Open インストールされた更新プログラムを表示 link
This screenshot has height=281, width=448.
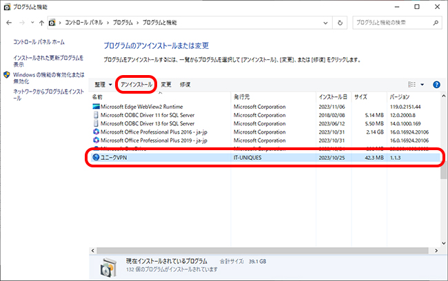point(48,61)
